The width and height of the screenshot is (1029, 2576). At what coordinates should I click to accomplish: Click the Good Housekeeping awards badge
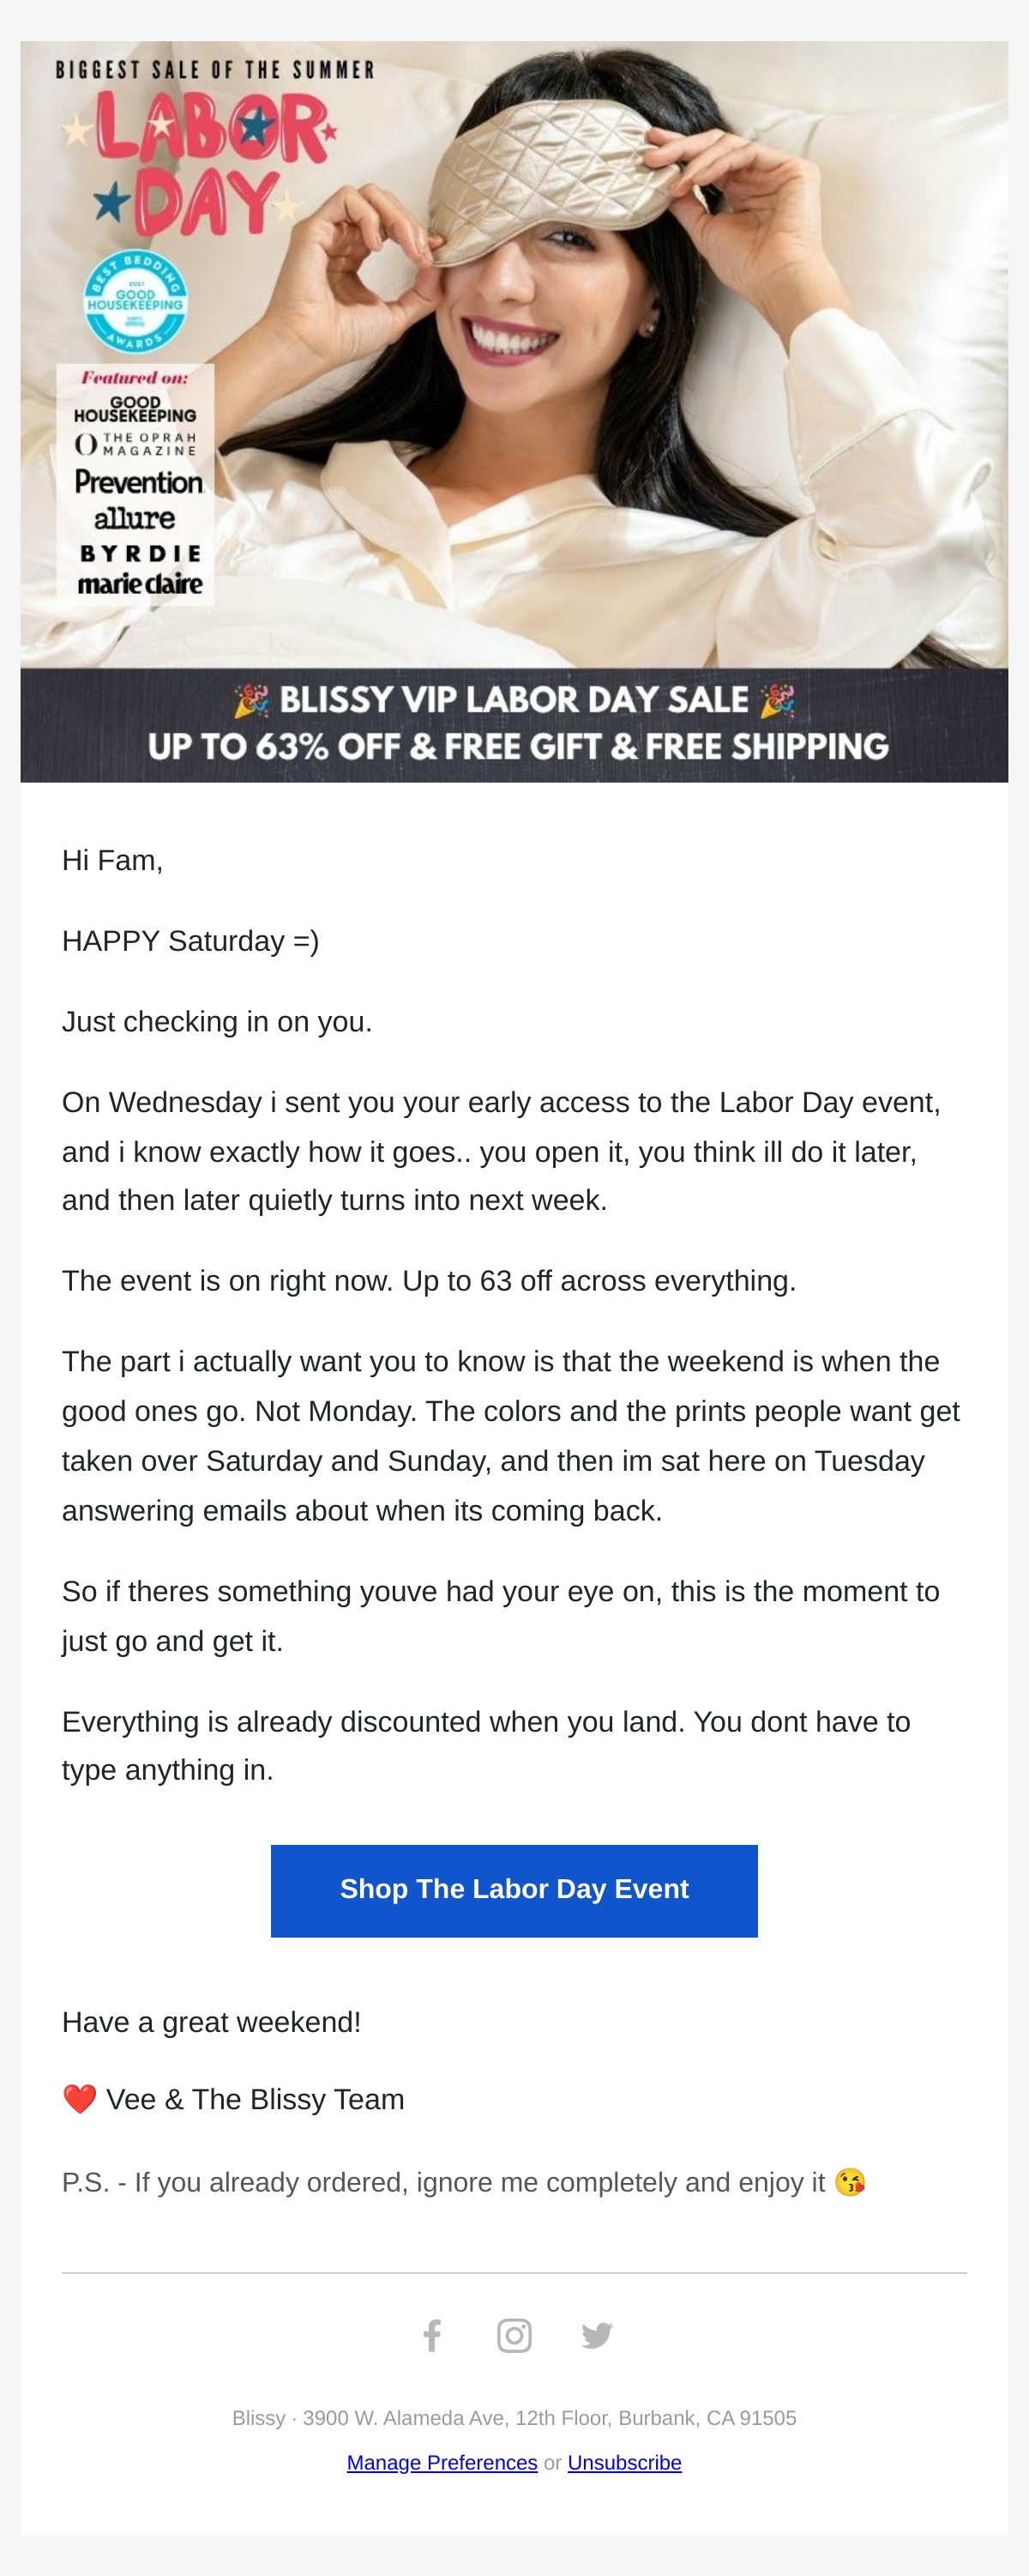pos(135,301)
